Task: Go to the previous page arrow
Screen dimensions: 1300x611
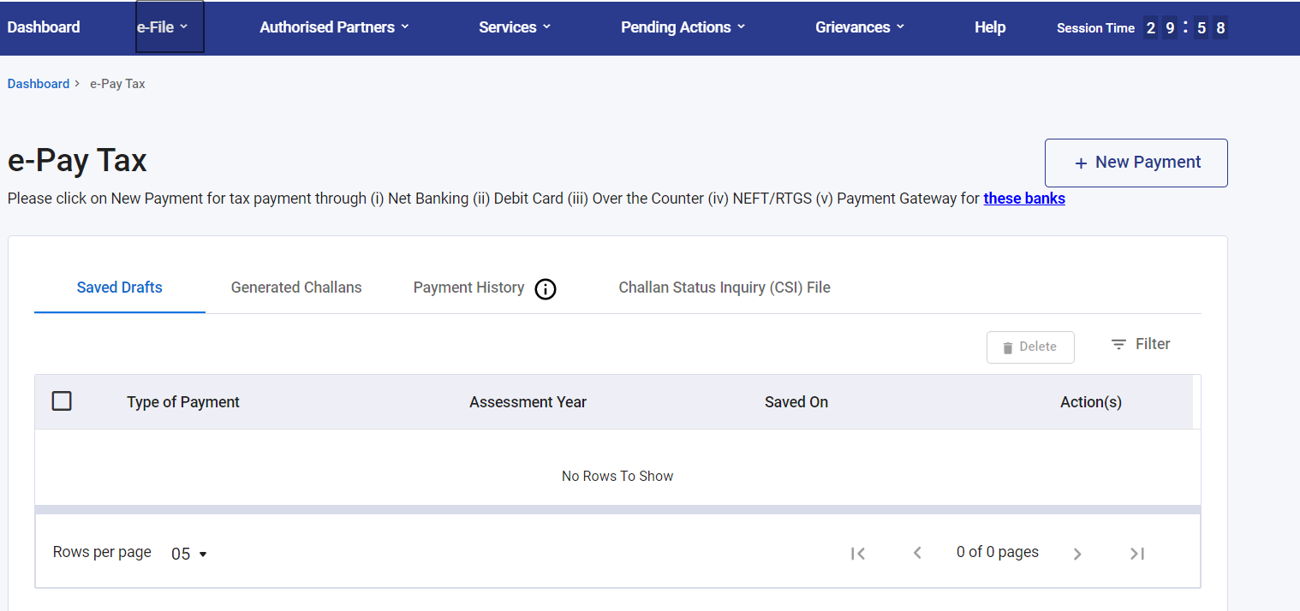Action: [917, 554]
